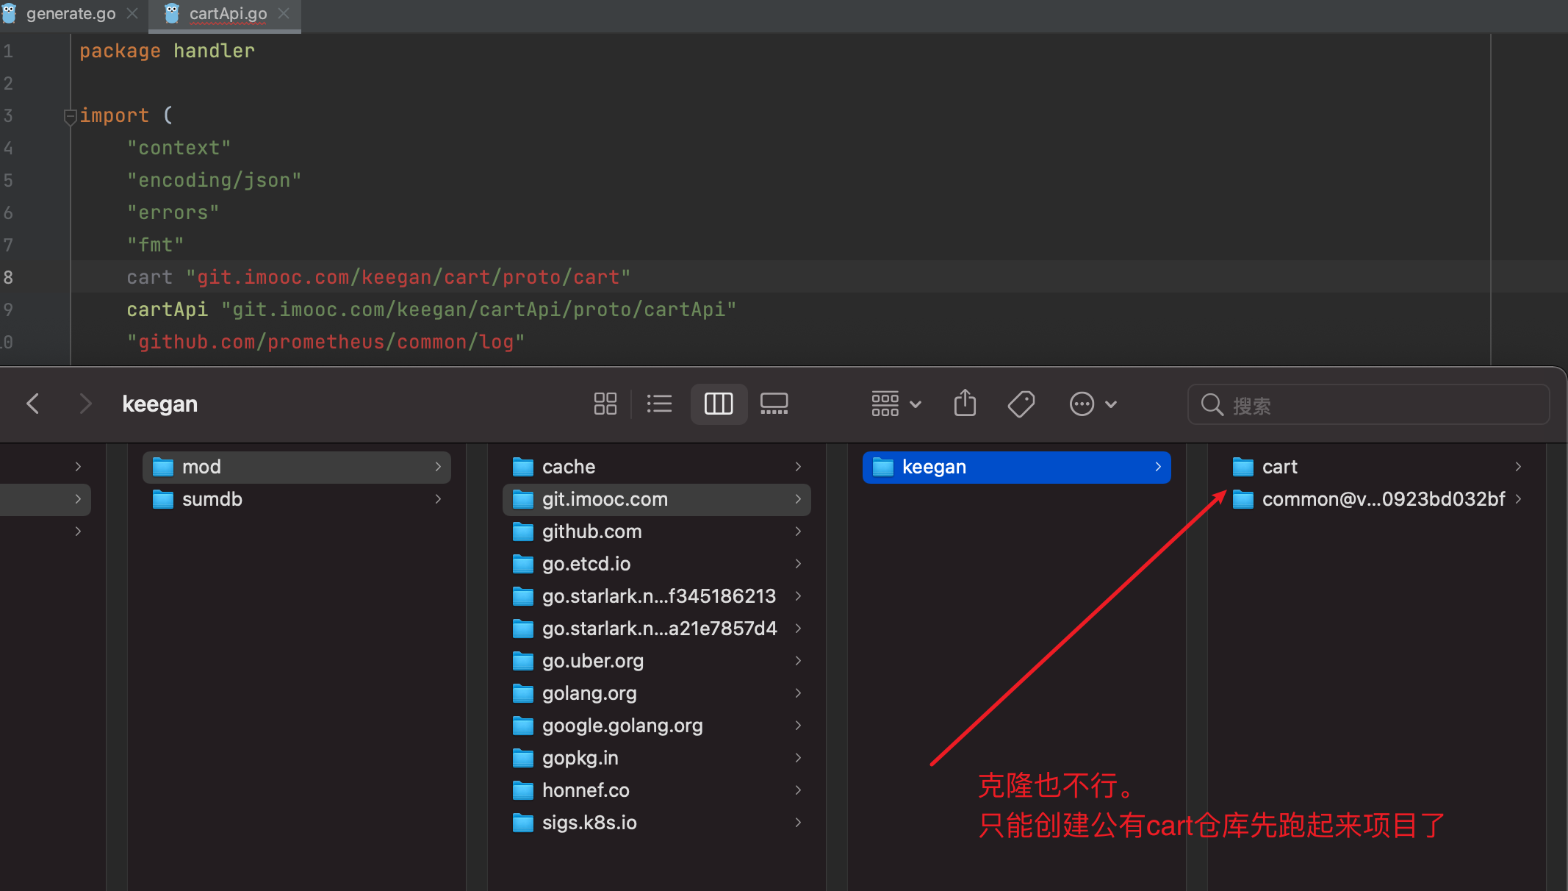The width and height of the screenshot is (1568, 891).
Task: Switch to icon view in Finder
Action: pyautogui.click(x=605, y=404)
